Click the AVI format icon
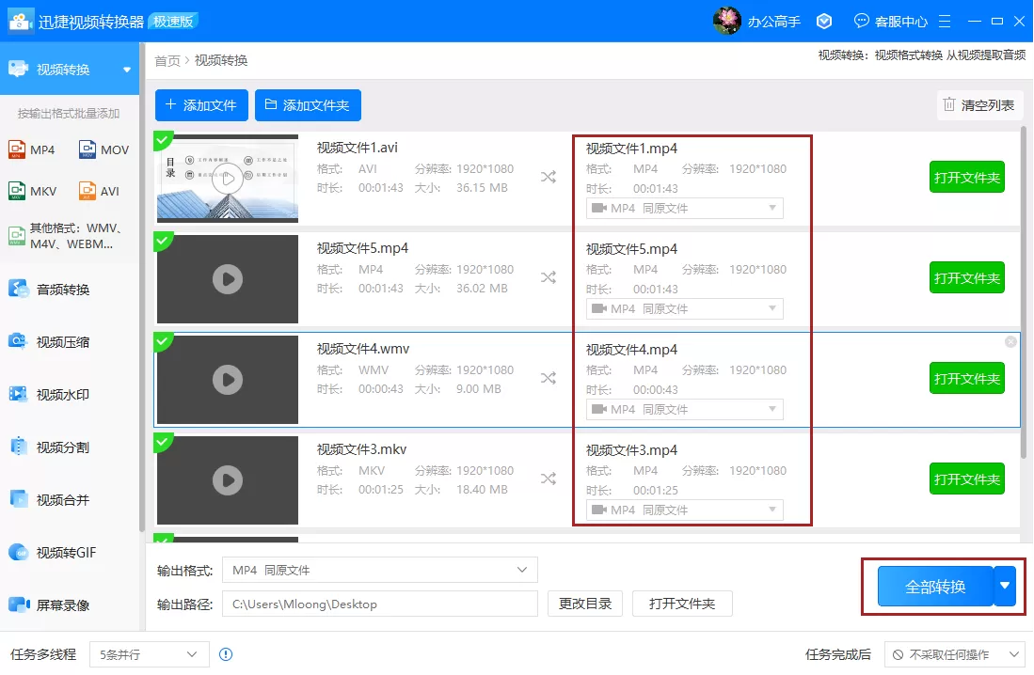 click(87, 191)
